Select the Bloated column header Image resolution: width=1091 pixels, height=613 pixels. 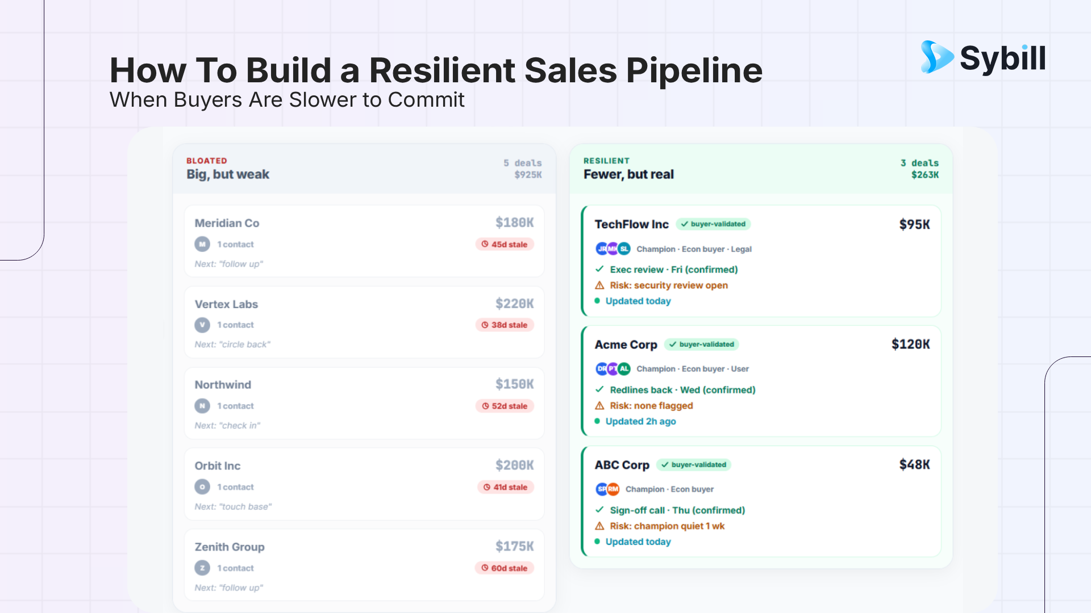click(x=364, y=169)
